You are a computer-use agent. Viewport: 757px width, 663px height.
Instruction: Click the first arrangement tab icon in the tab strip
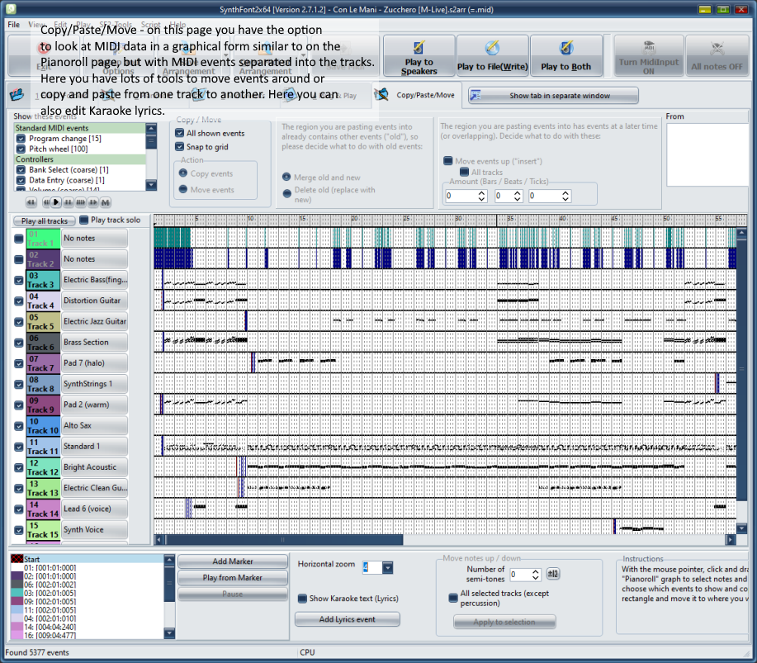[17, 95]
